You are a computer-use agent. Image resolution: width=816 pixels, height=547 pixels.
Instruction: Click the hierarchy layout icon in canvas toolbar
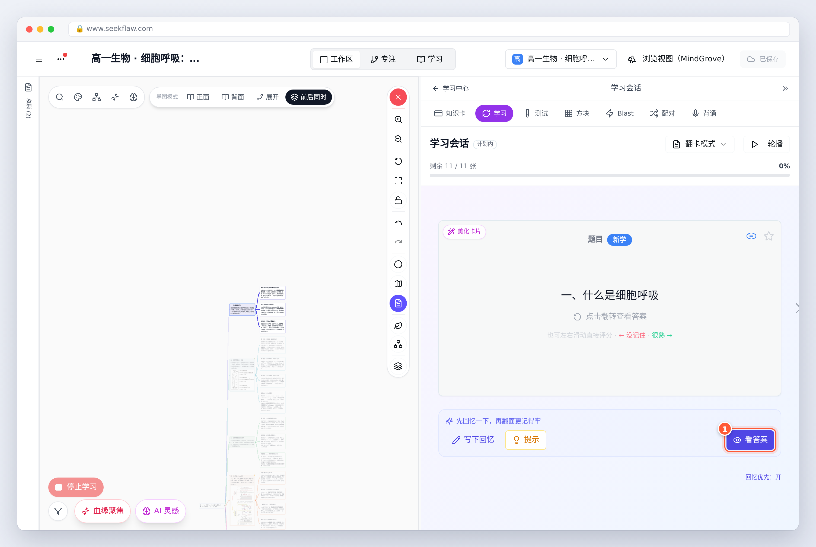click(97, 97)
